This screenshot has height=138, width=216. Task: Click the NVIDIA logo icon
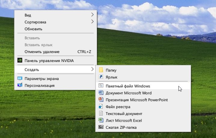(x=20, y=60)
